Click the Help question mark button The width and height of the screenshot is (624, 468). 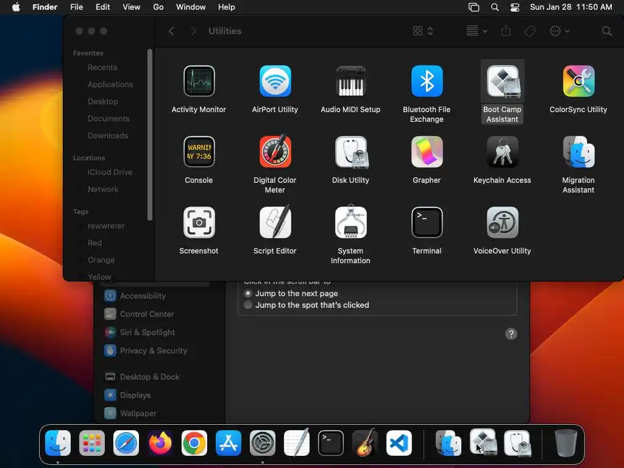[x=511, y=334]
